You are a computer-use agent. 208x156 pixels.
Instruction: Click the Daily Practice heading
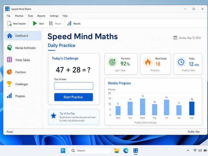[62, 45]
